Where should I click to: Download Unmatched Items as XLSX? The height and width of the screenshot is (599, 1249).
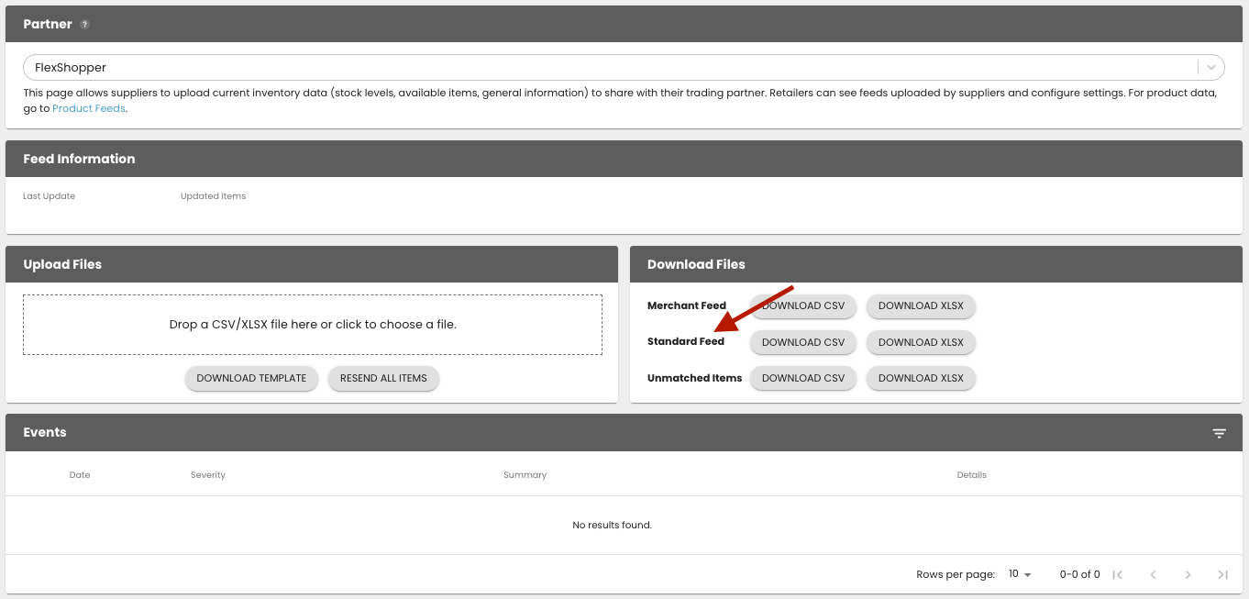point(921,378)
